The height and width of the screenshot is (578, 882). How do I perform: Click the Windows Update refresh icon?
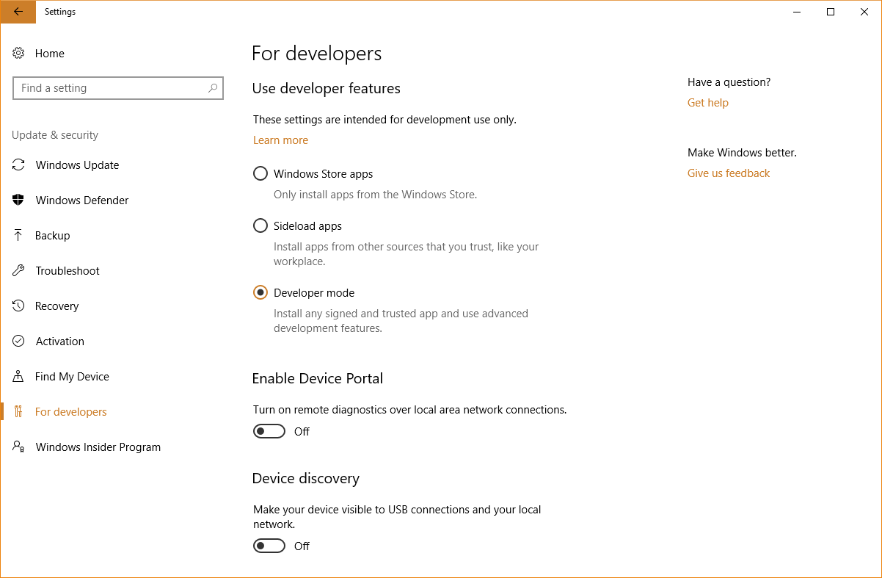19,165
